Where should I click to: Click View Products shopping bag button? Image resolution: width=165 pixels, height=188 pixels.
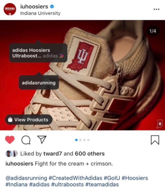29,120
